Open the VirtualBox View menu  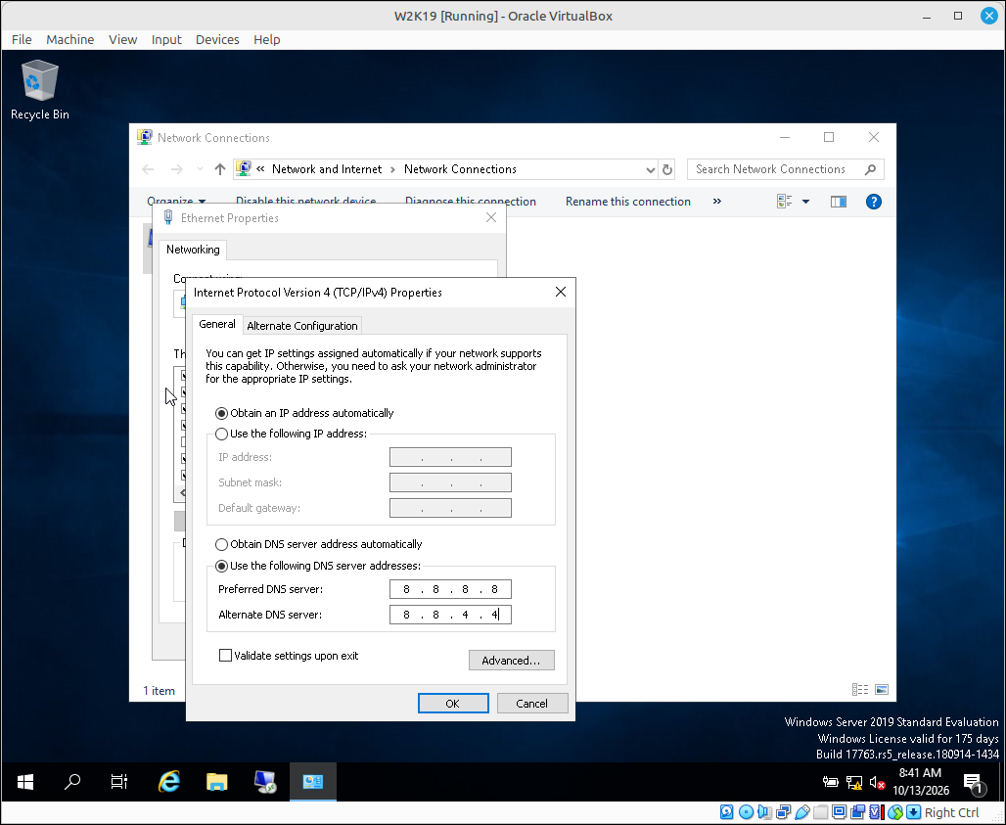pyautogui.click(x=122, y=40)
